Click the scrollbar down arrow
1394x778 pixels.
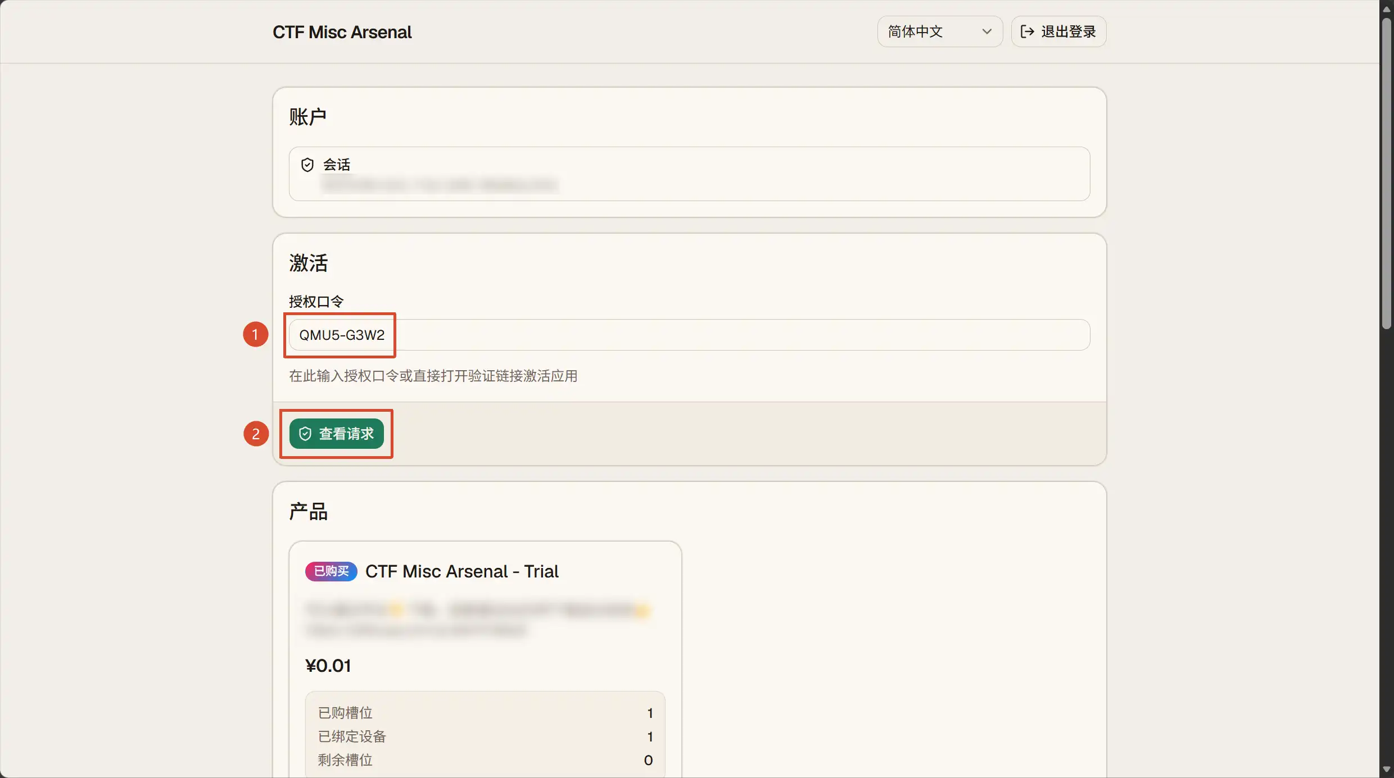1387,770
